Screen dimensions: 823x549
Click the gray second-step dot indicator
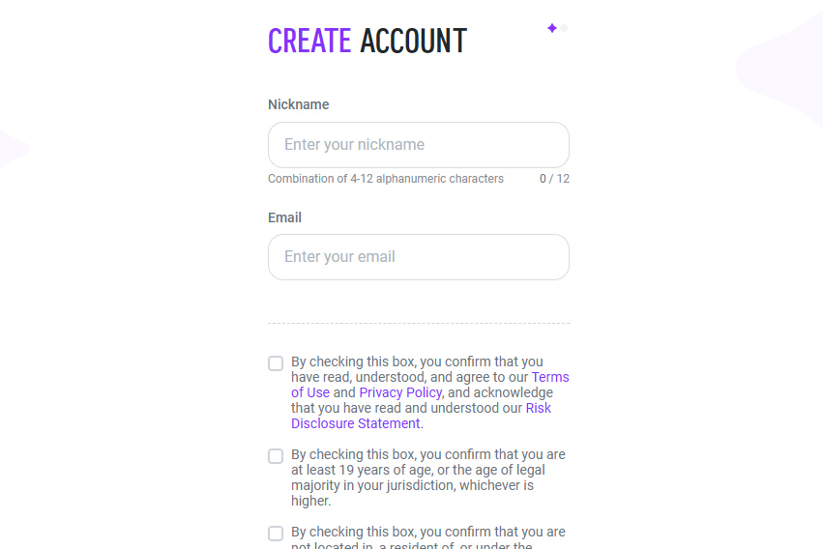pyautogui.click(x=564, y=28)
